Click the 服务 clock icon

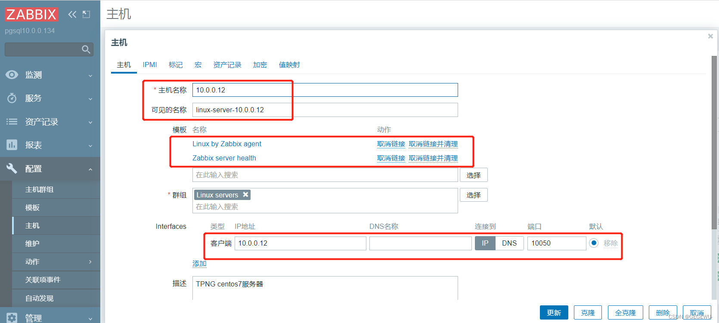(12, 98)
